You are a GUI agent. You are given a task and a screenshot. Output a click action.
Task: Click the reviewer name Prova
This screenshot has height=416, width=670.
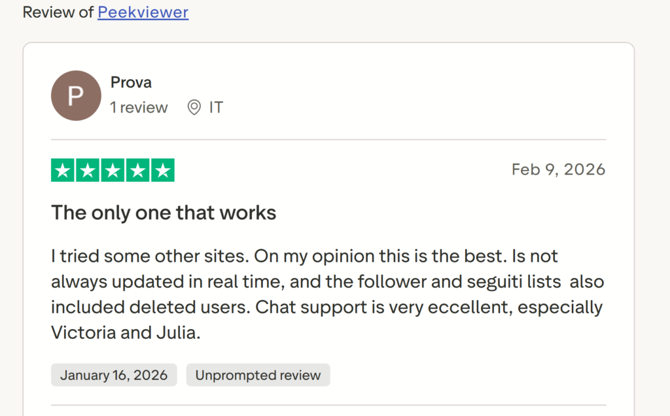[131, 82]
